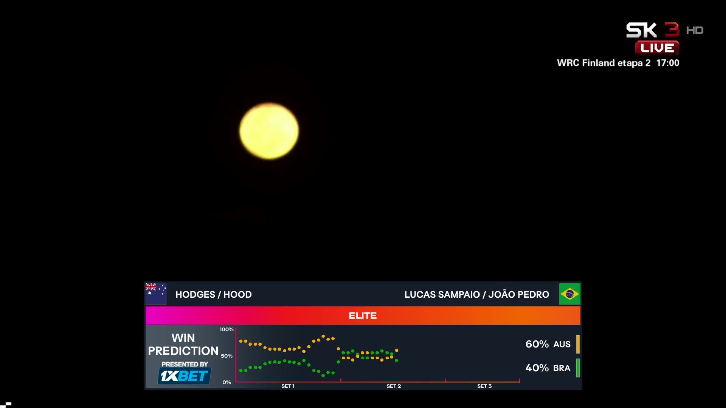The image size is (726, 408).
Task: Click the Australian flag icon
Action: coord(156,294)
